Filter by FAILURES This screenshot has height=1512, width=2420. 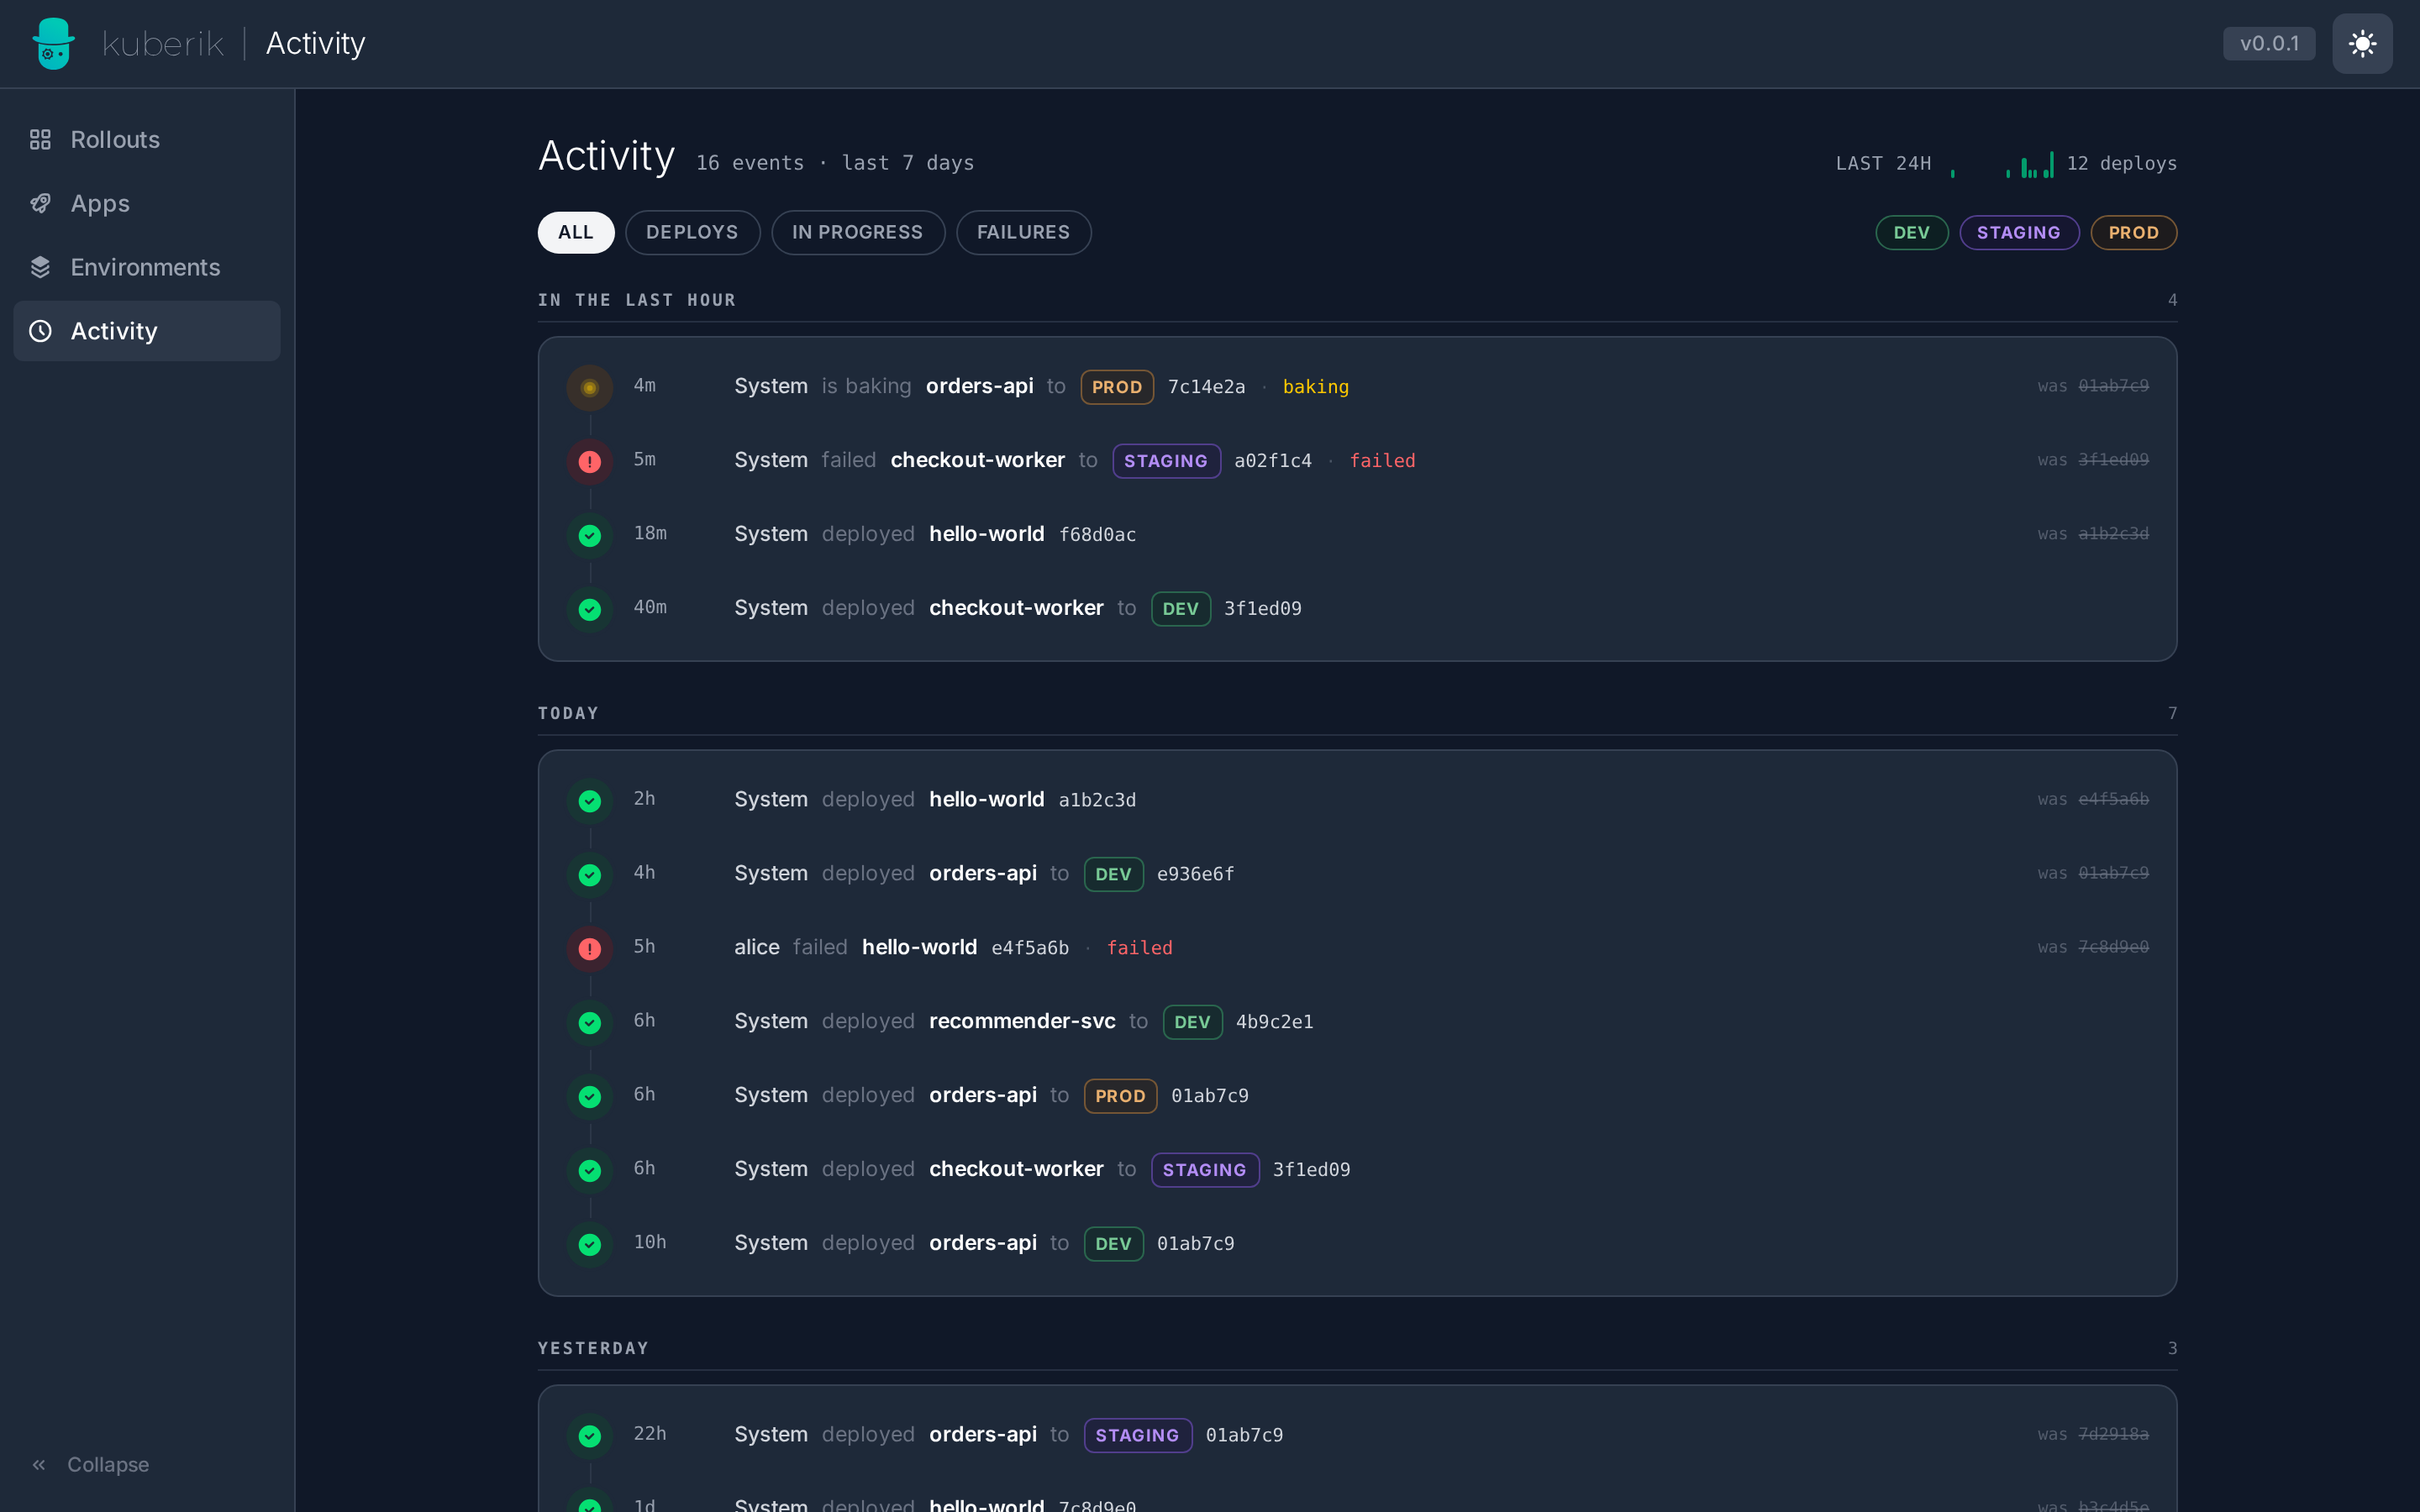[x=1023, y=232]
